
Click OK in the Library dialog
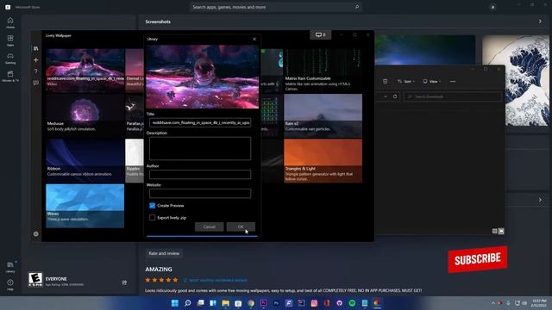tap(241, 226)
